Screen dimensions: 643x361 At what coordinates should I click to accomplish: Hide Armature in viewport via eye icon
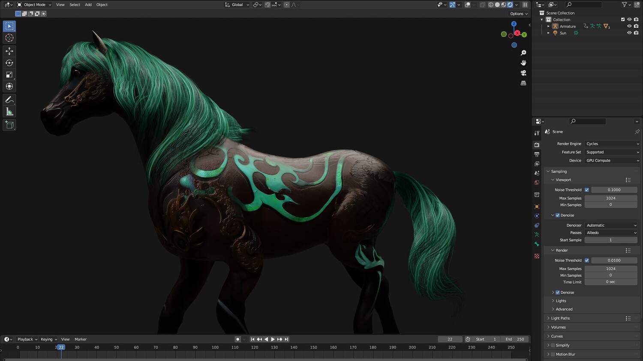pos(629,26)
